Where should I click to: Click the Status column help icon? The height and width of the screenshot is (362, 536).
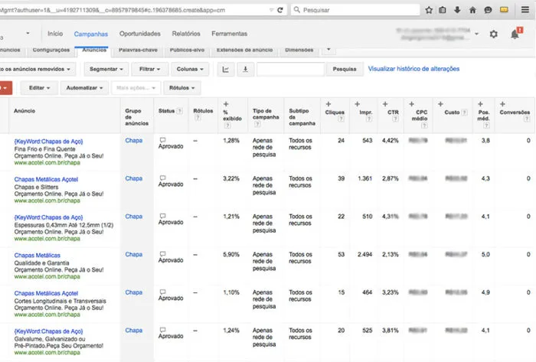179,111
